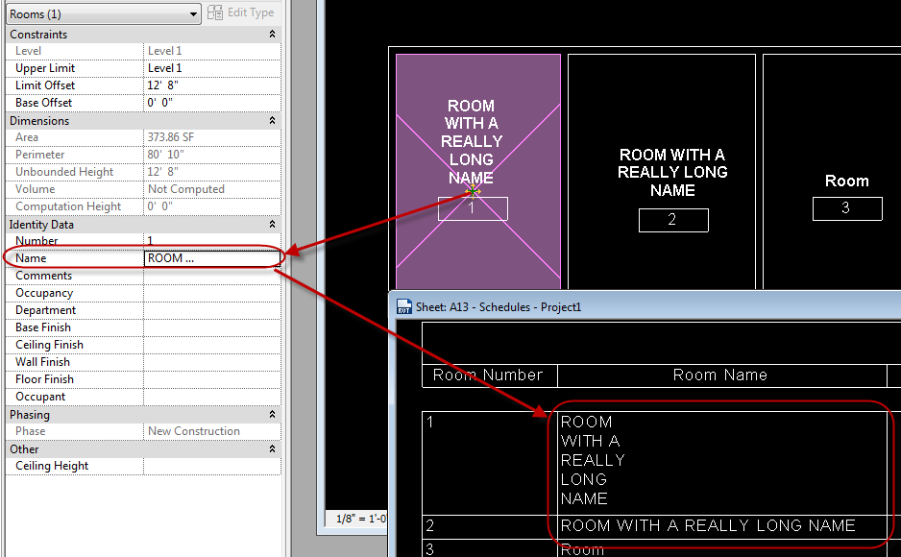
Task: Click the Revit icon on the Sheet window titlebar
Action: click(x=402, y=306)
